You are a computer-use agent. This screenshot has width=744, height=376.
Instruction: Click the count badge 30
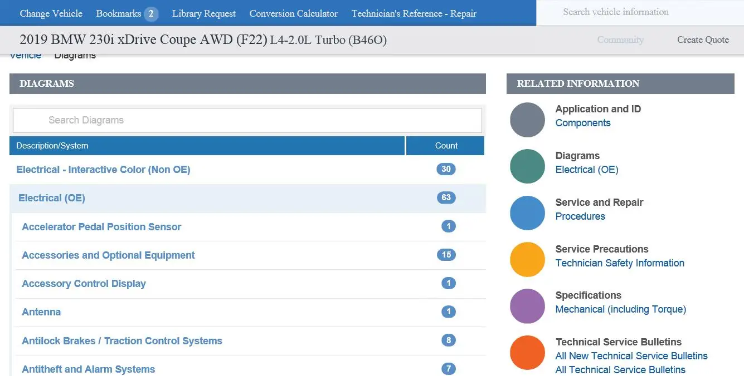tap(446, 169)
